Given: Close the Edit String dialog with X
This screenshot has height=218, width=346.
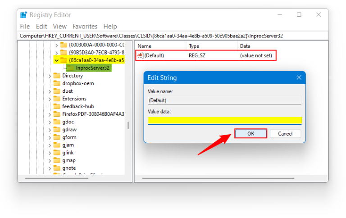Looking at the screenshot, I should coord(299,78).
